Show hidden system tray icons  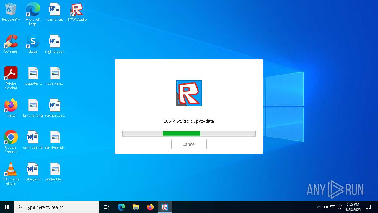[318, 207]
